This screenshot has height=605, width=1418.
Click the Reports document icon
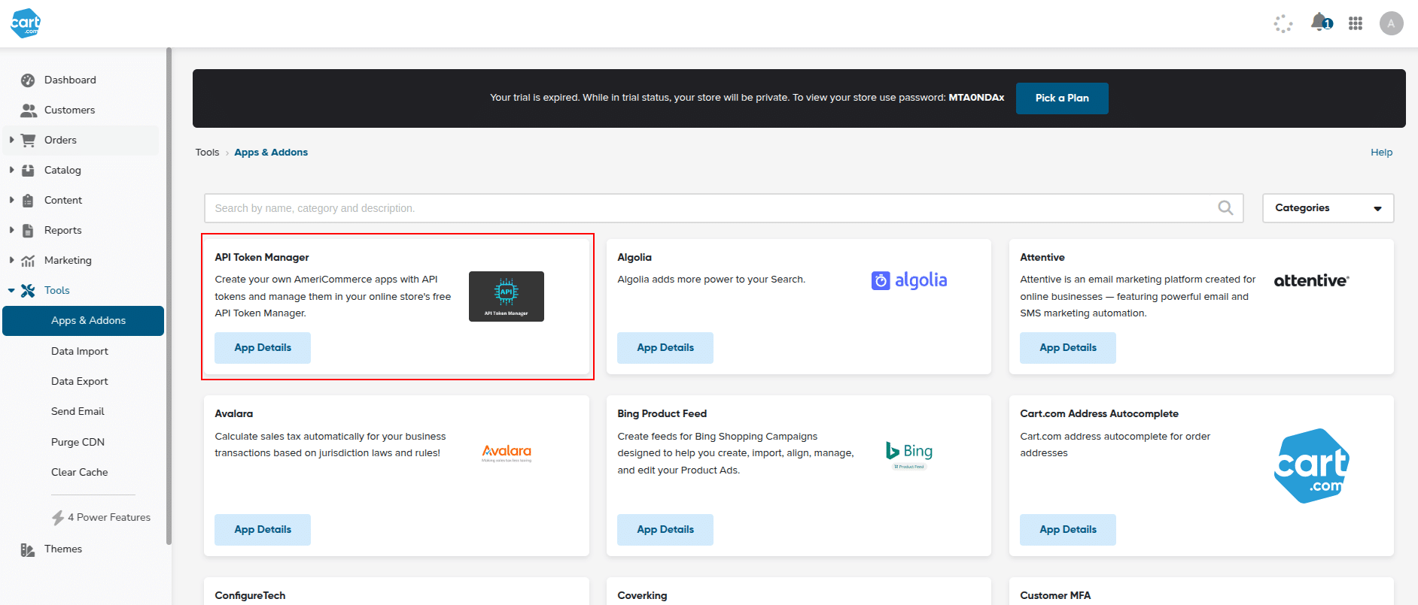click(x=28, y=231)
